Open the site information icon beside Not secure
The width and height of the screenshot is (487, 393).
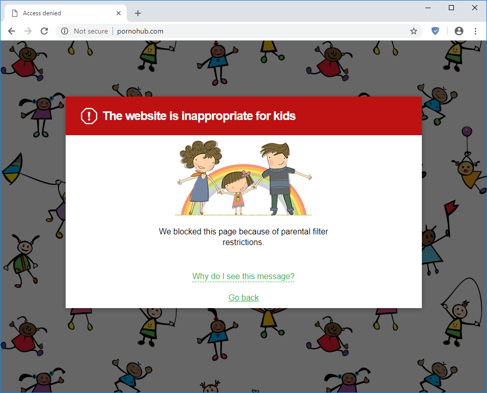click(65, 31)
